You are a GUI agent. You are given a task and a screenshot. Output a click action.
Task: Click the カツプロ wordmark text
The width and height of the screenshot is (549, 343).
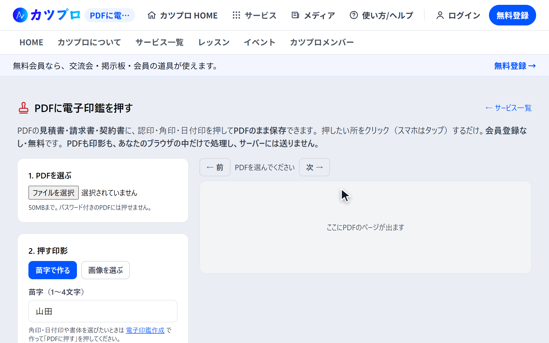[55, 15]
